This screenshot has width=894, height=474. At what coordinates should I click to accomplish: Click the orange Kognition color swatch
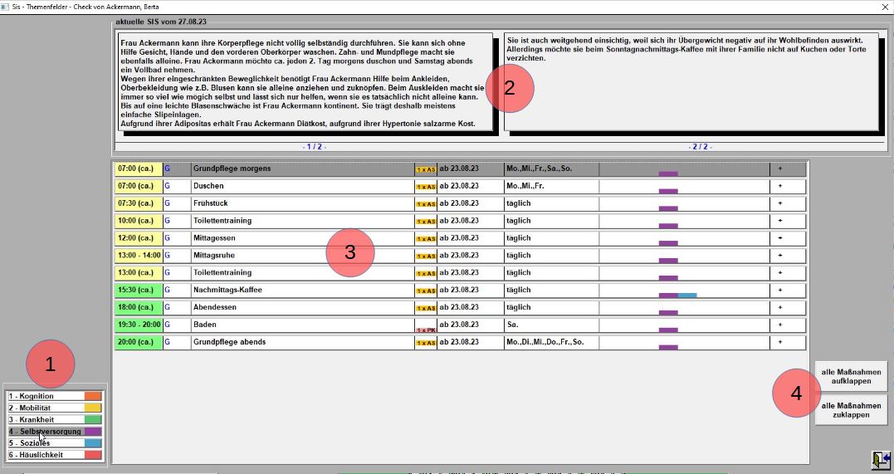[93, 396]
